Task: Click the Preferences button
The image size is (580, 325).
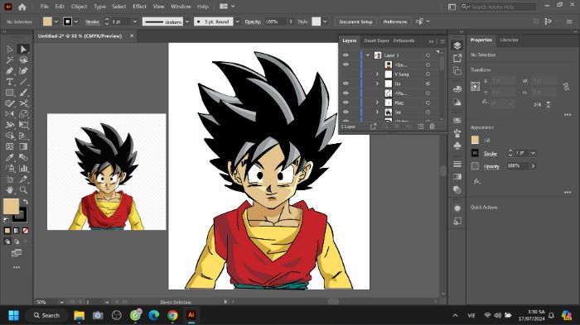Action: point(394,22)
